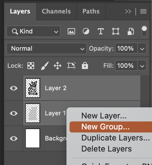Choose New Group... from context menu

tap(111, 127)
